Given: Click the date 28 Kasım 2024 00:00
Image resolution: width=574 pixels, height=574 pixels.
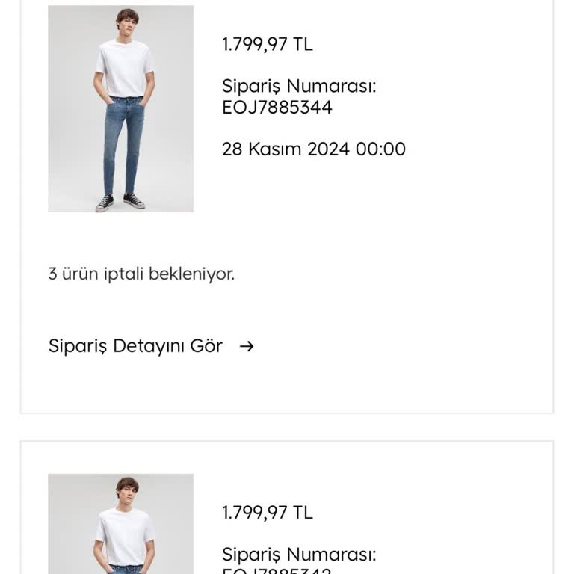Looking at the screenshot, I should 313,149.
